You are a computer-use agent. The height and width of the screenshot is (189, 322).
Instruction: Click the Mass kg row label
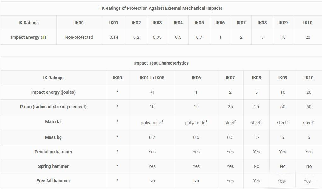click(53, 137)
